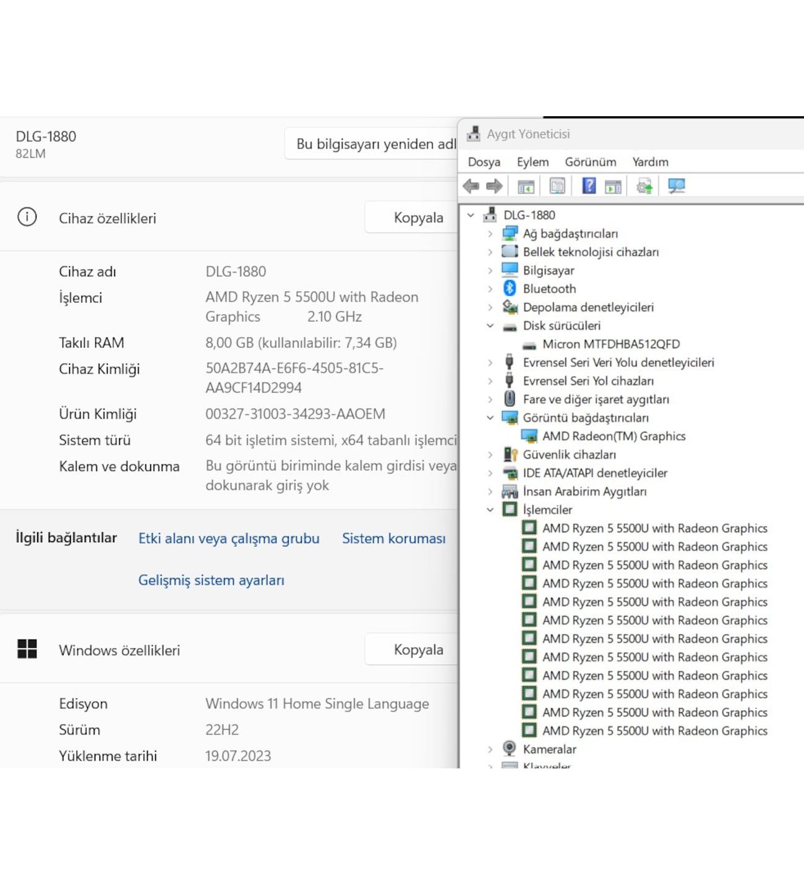Expand Ağ bağdaştırıcıları node
Screen dimensions: 804x884
[x=490, y=234]
